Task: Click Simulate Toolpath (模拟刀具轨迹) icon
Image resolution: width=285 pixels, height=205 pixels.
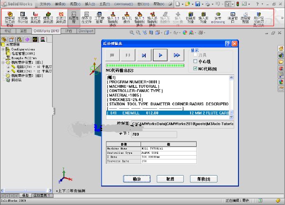Action: click(48, 18)
